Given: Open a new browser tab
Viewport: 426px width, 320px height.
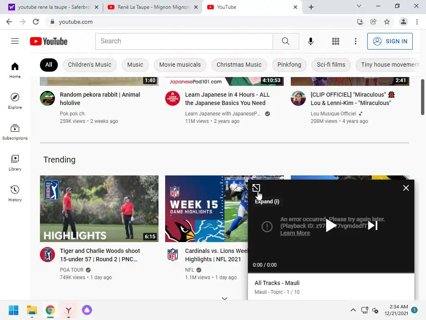Looking at the screenshot, I should click(x=311, y=7).
